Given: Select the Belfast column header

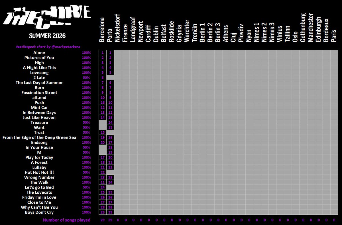Looking at the screenshot, I should (x=164, y=33).
